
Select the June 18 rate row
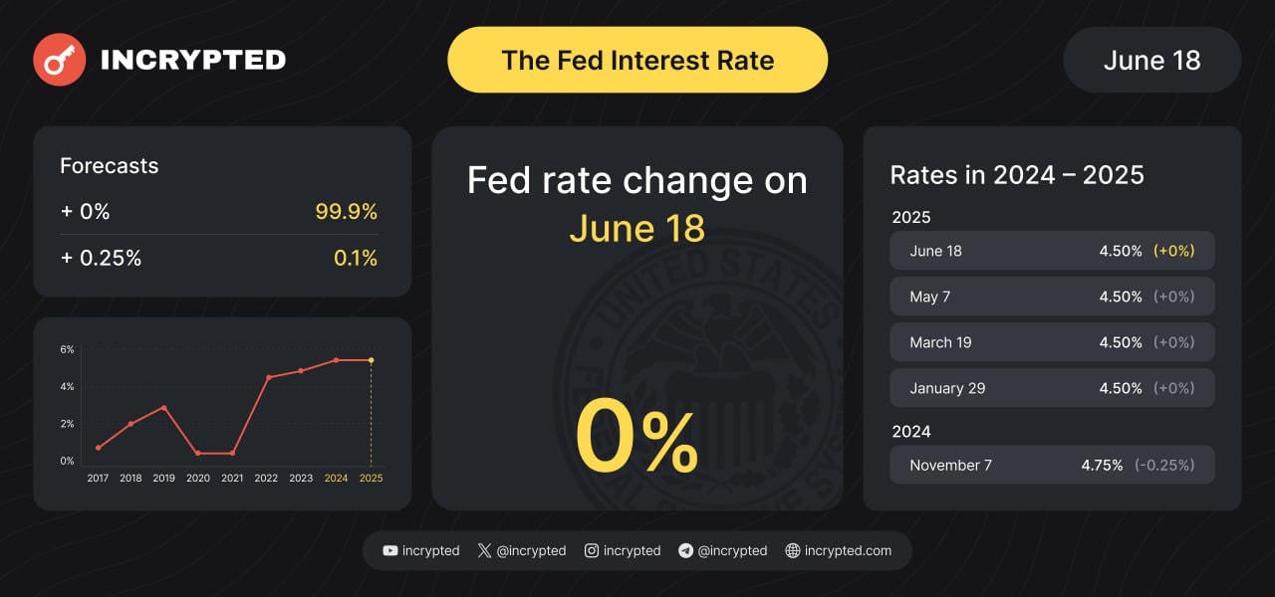1052,251
